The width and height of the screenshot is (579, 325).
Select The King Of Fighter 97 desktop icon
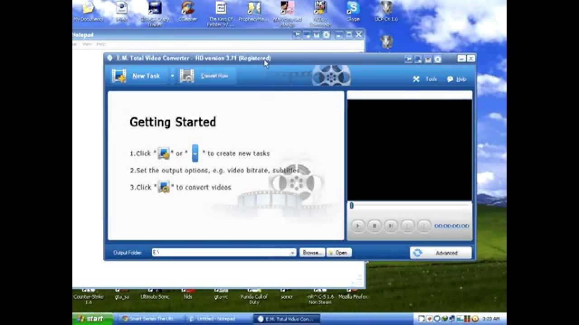[221, 14]
